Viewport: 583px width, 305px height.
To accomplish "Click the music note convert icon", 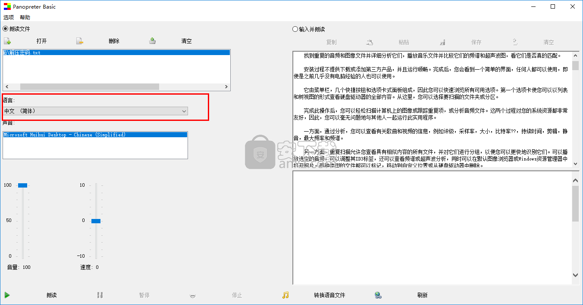I will tap(285, 295).
